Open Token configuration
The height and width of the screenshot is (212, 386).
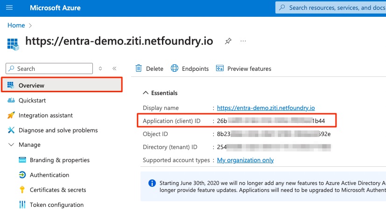pos(56,205)
